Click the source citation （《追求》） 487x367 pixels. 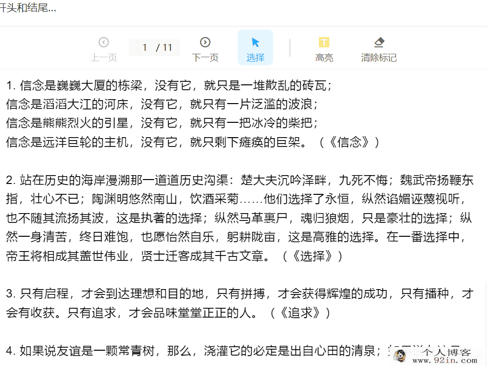coord(300,313)
